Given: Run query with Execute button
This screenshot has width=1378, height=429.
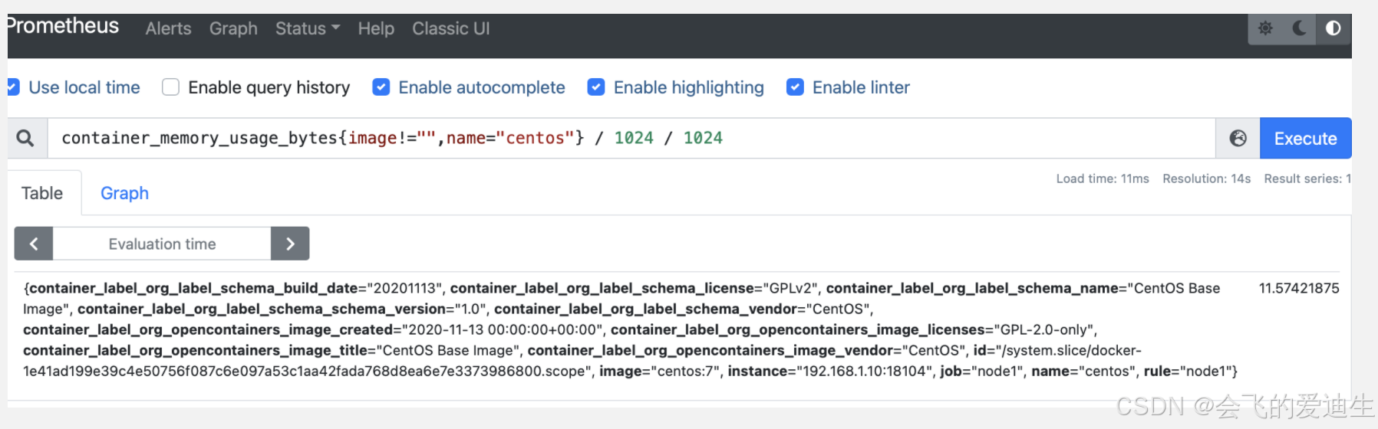Looking at the screenshot, I should pyautogui.click(x=1305, y=138).
